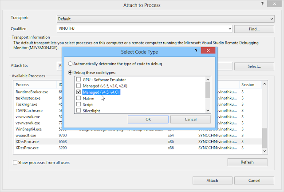
Task: Click the Qualifier field containing VINOTHJ
Action: pyautogui.click(x=142, y=29)
